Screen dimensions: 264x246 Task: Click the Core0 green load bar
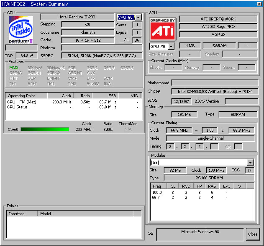[x=45, y=129]
